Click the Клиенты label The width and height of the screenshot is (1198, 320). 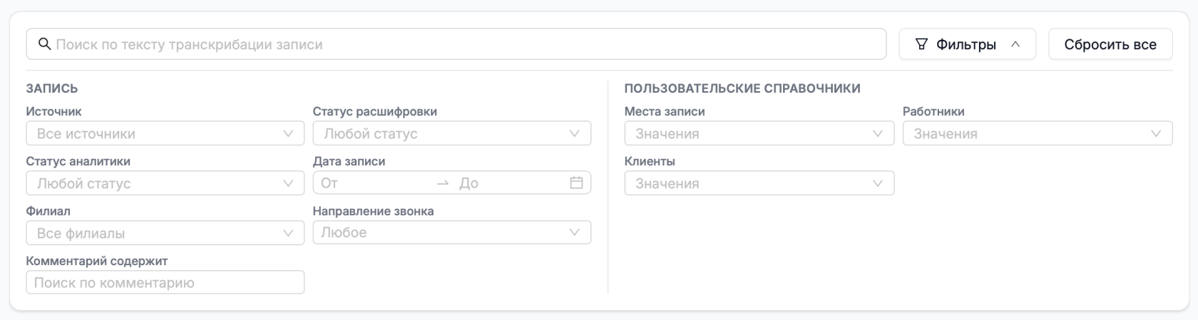point(650,161)
